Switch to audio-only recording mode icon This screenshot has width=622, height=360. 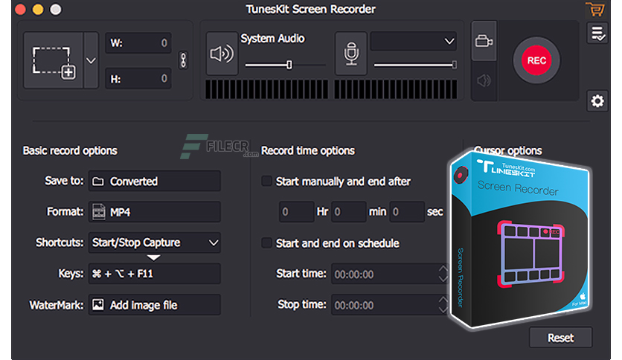tap(484, 81)
